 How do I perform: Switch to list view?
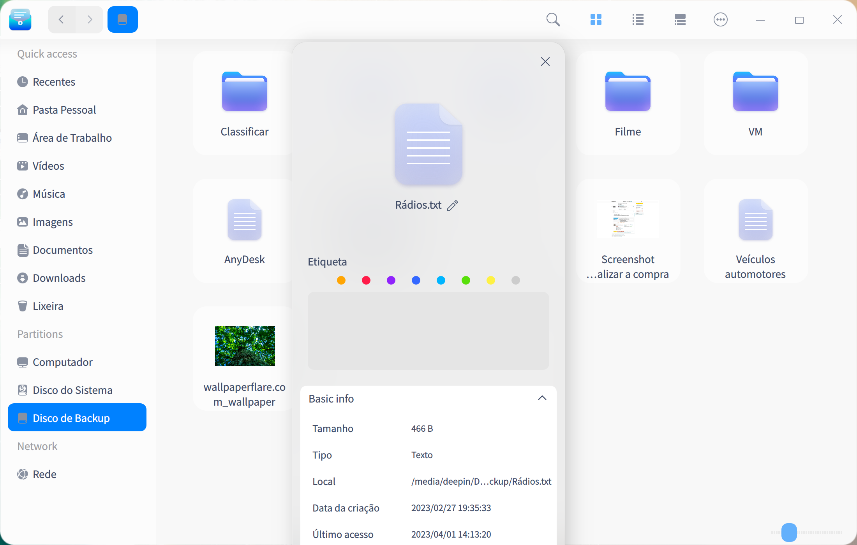click(x=637, y=19)
